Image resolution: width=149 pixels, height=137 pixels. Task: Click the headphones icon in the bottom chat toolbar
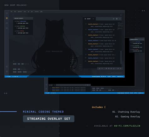(x=100, y=68)
